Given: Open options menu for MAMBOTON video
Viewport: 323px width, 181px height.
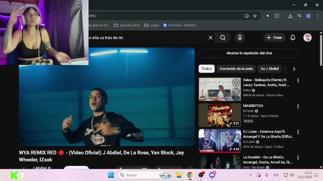Looking at the screenshot, I should 298,106.
